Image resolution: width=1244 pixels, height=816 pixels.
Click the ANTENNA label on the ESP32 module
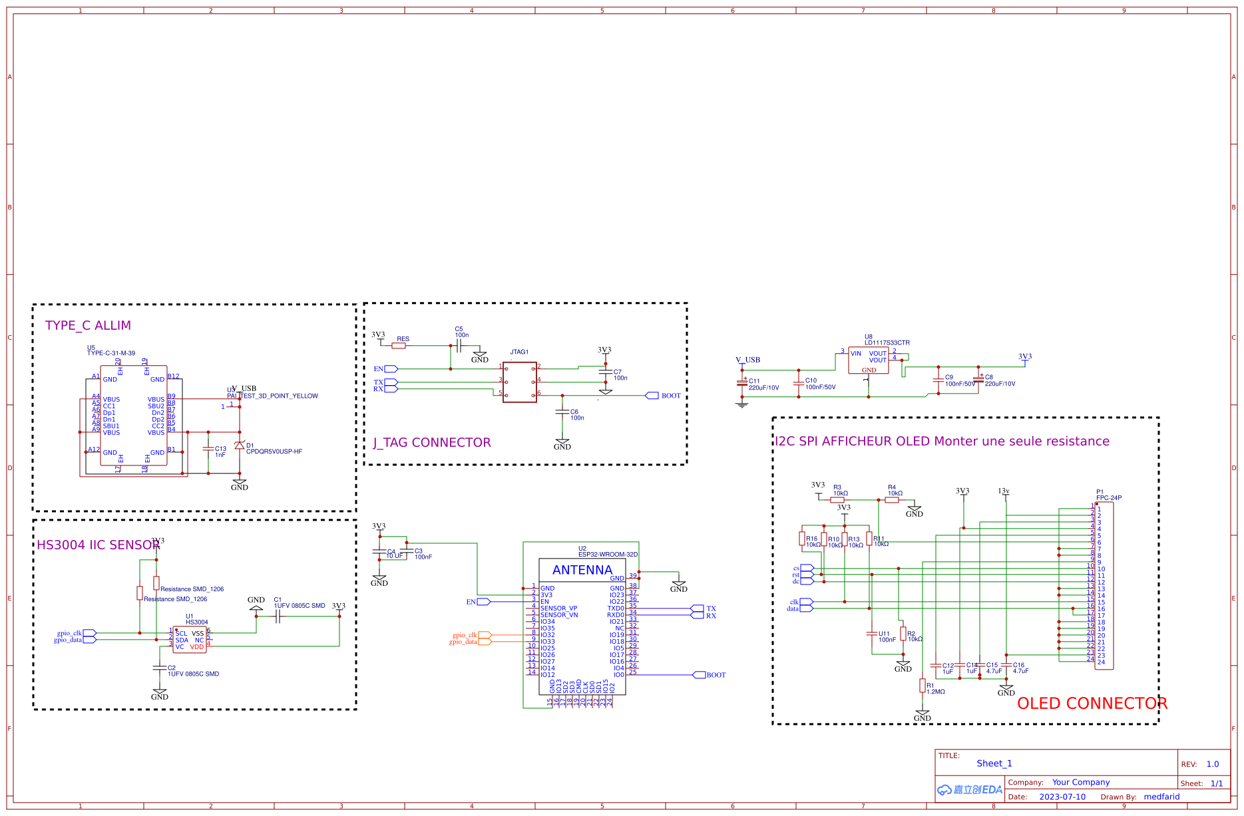(582, 570)
